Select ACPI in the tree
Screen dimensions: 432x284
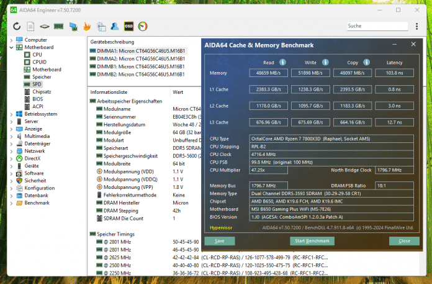point(38,106)
